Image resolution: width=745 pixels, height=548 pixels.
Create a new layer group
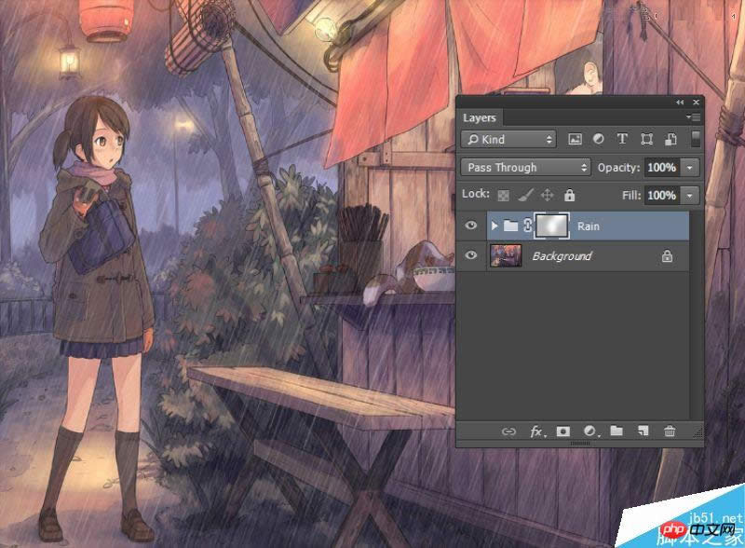coord(616,432)
